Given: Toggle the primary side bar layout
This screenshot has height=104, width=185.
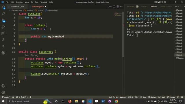Looking at the screenshot, I should coord(156,2).
